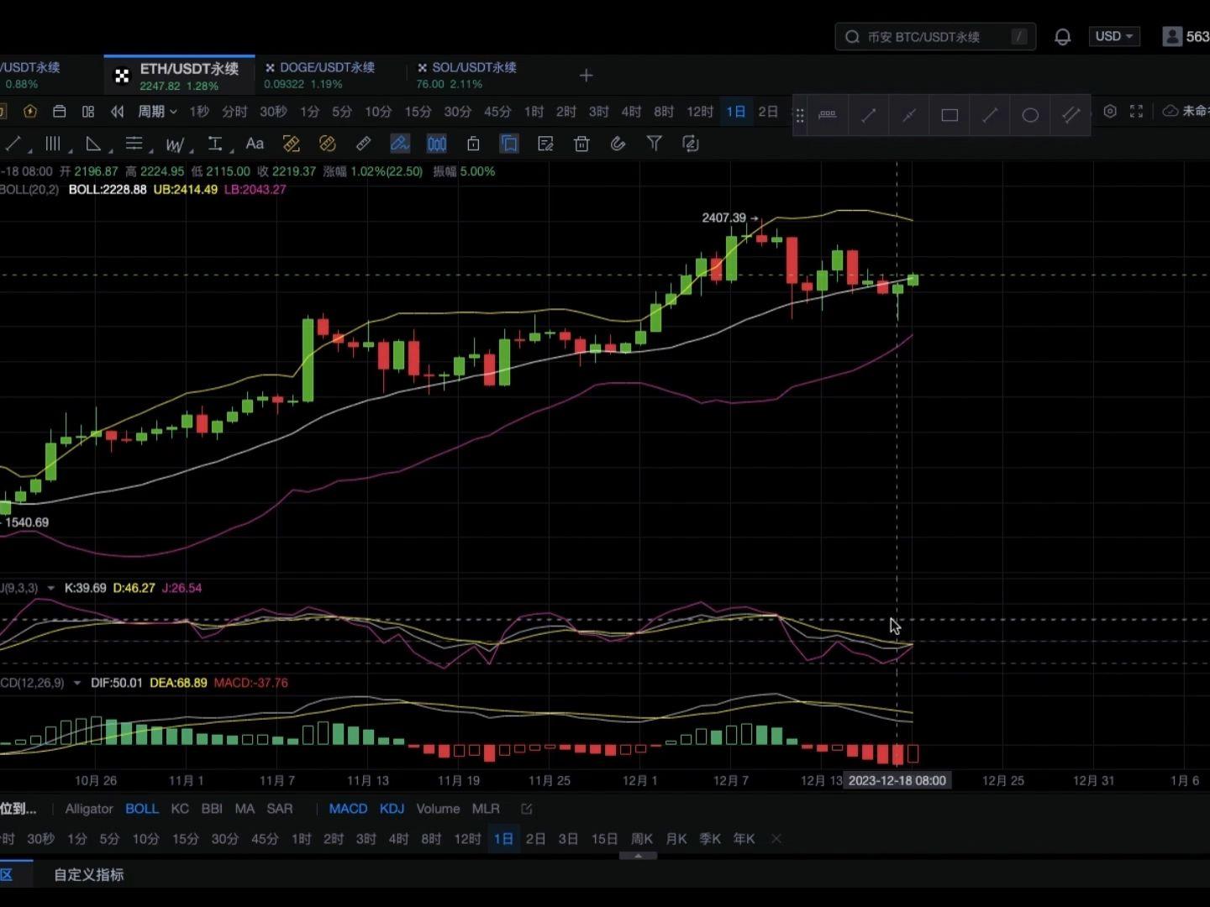
Task: Open chart settings hexagon icon
Action: [x=1110, y=112]
